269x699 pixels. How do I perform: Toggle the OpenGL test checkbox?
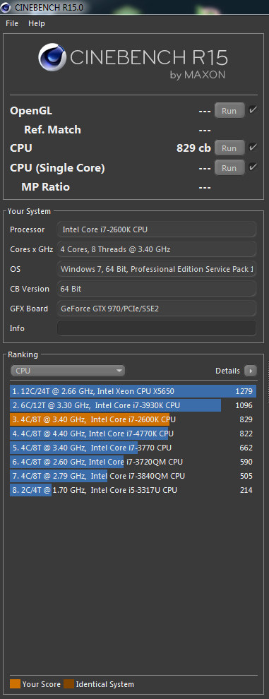253,110
